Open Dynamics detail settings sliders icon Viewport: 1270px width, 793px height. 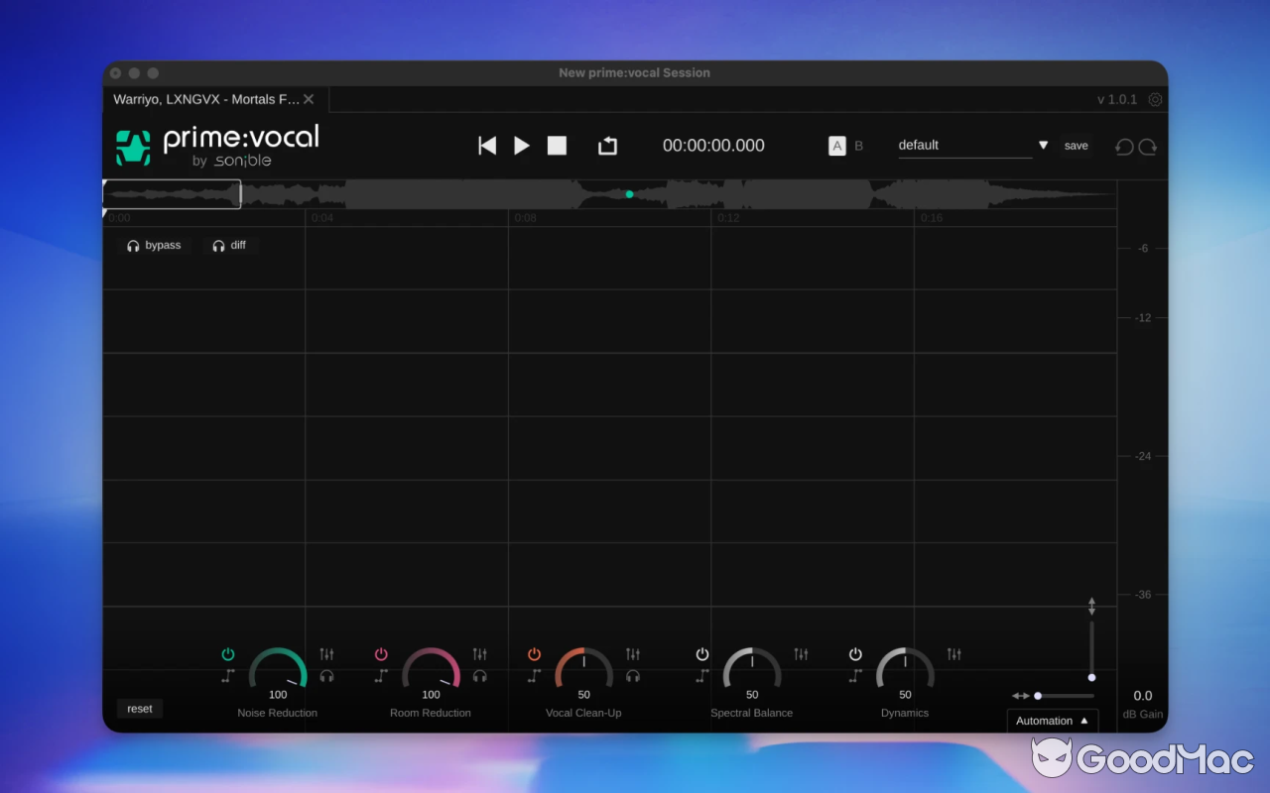[x=953, y=654]
